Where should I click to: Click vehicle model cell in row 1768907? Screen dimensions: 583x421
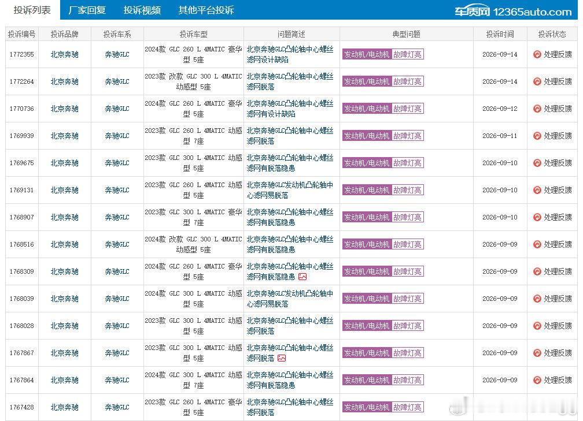click(193, 217)
